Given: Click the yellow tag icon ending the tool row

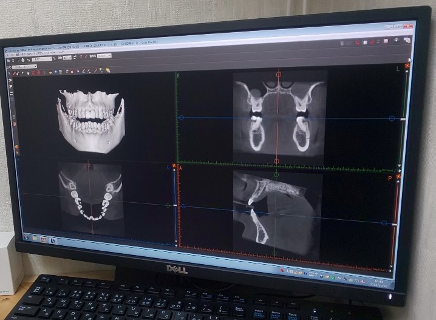Looking at the screenshot, I should (x=108, y=69).
